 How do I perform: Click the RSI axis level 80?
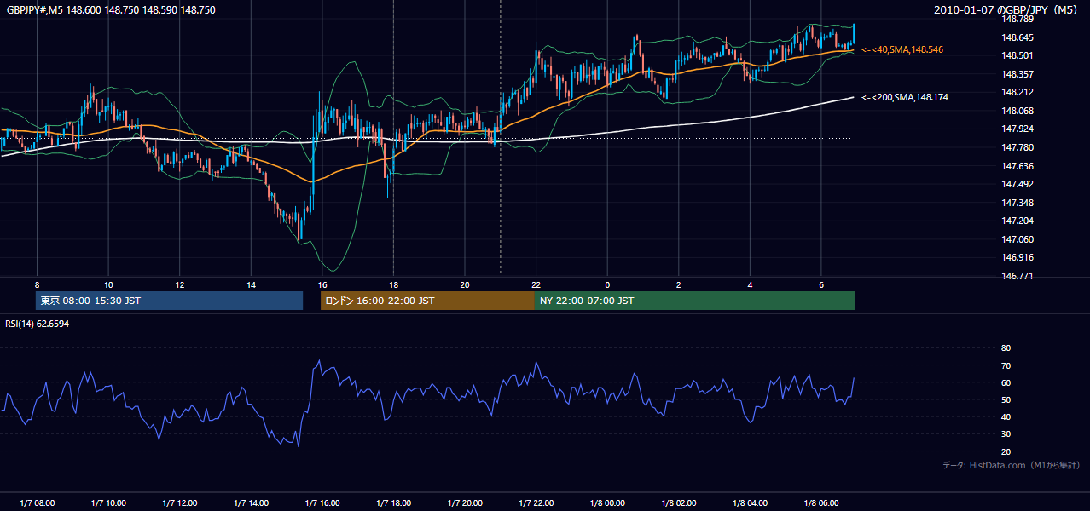(1006, 348)
